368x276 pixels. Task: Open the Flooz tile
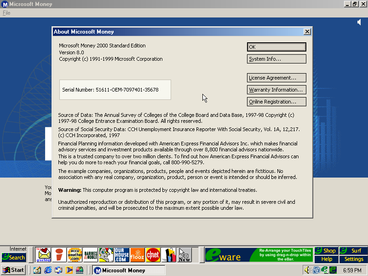pos(138,255)
